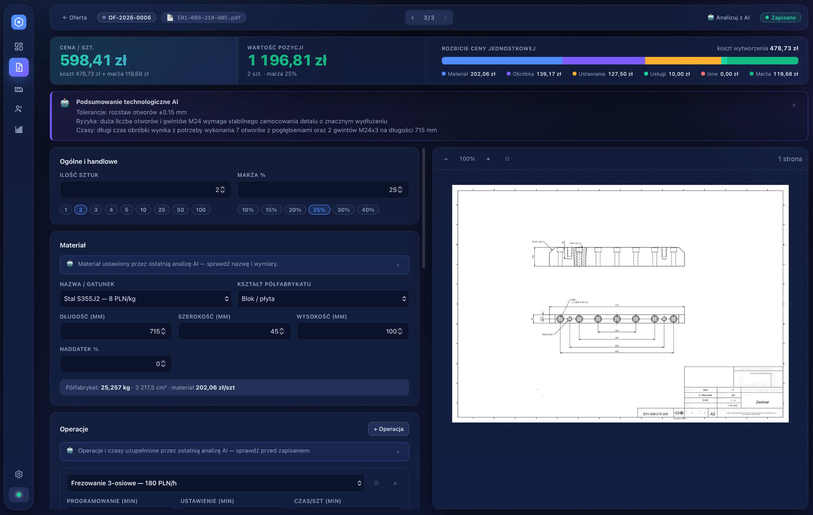Image resolution: width=813 pixels, height=515 pixels.
Task: Zoom out the drawing preview with minus
Action: click(x=446, y=159)
